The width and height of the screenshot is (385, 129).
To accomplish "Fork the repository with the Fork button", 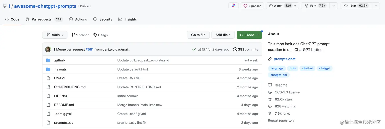I will pyautogui.click(x=315, y=6).
